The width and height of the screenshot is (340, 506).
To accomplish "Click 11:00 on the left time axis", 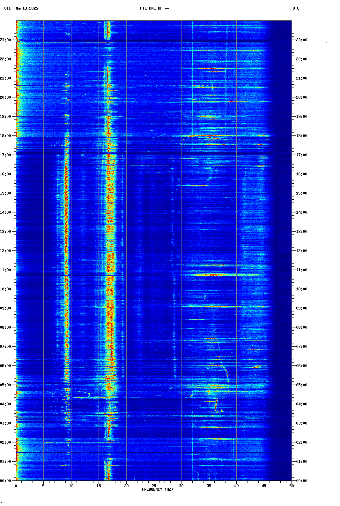I will tap(6, 270).
